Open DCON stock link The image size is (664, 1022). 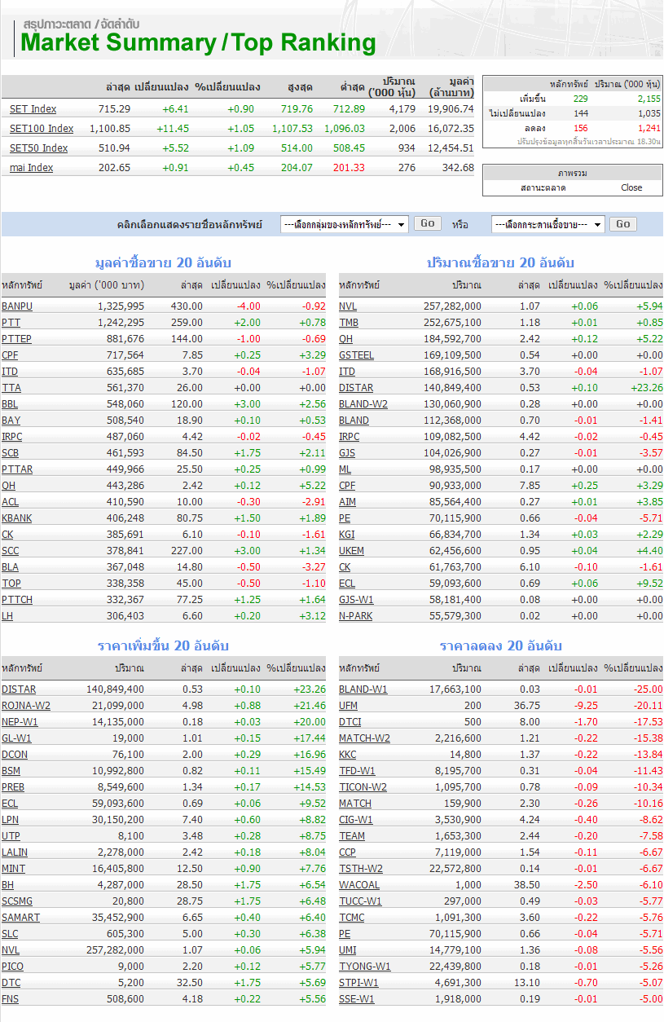click(x=15, y=755)
